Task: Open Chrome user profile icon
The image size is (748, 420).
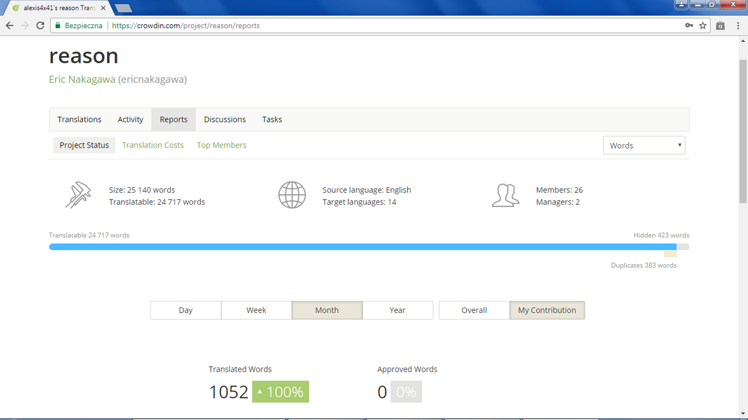Action: 681,5
